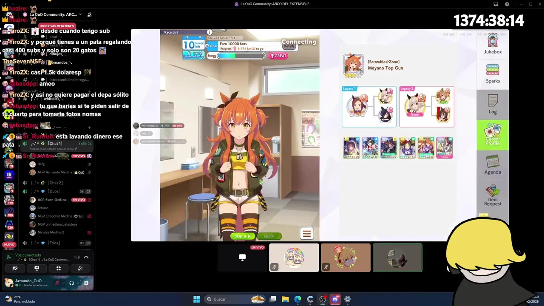Click the Quick button

pyautogui.click(x=269, y=236)
